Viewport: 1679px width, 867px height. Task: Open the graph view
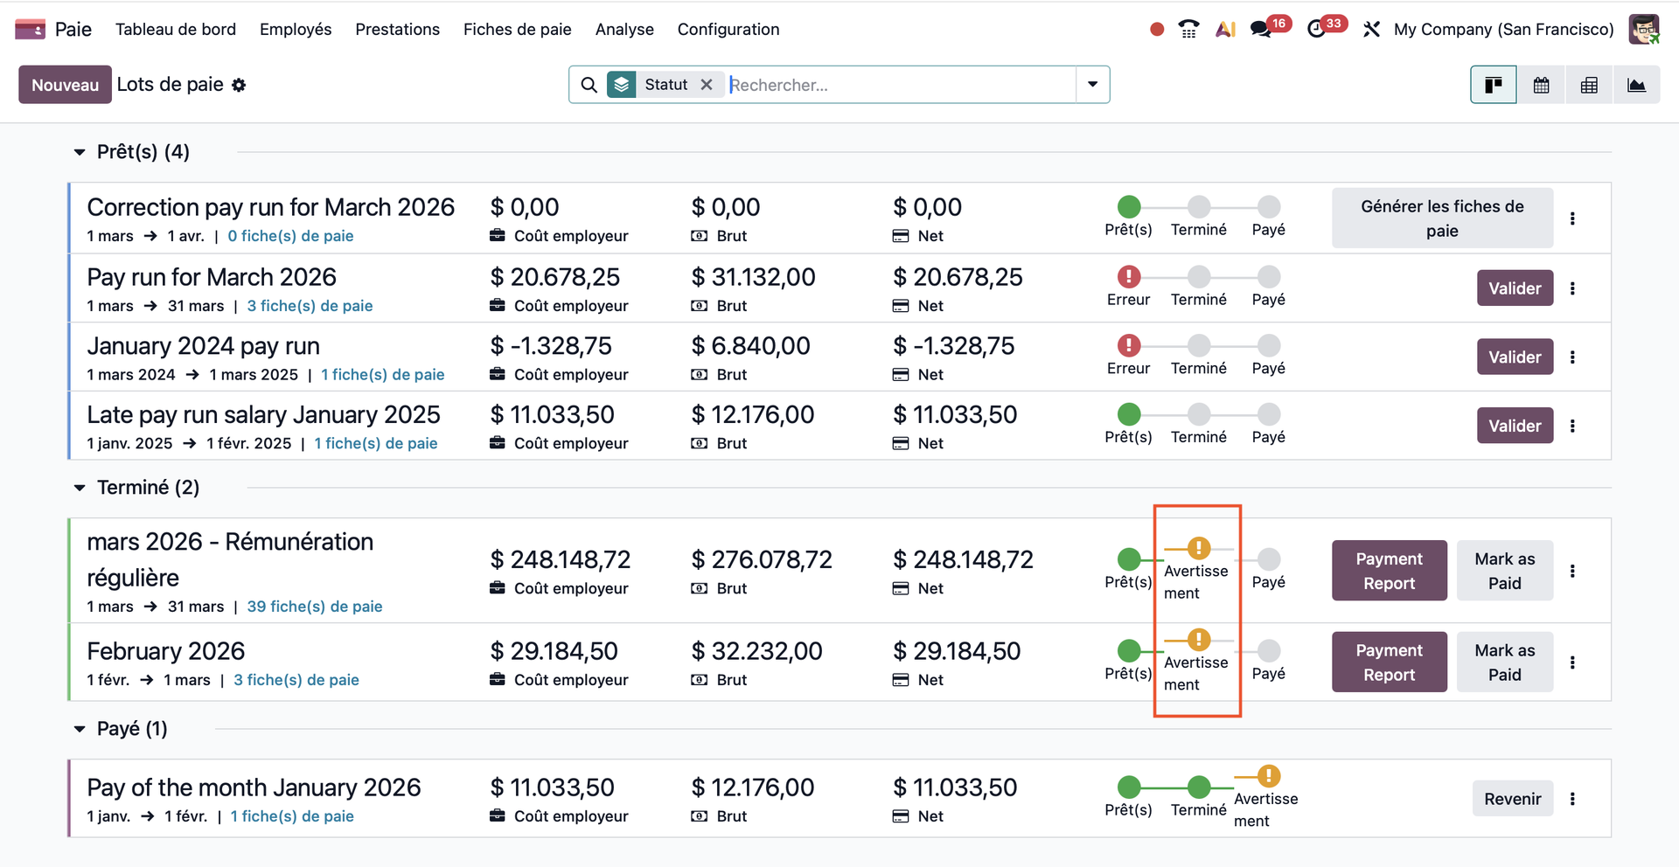pyautogui.click(x=1636, y=85)
